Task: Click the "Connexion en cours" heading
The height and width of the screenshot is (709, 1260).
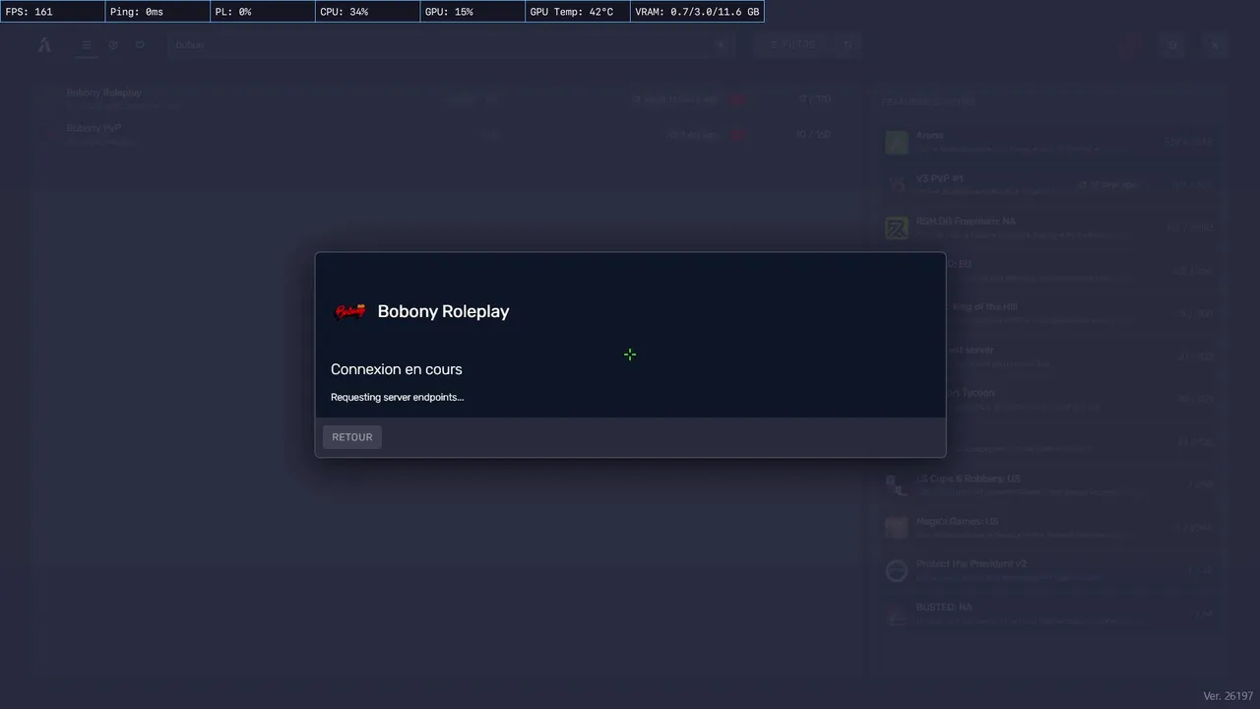Action: 397,369
